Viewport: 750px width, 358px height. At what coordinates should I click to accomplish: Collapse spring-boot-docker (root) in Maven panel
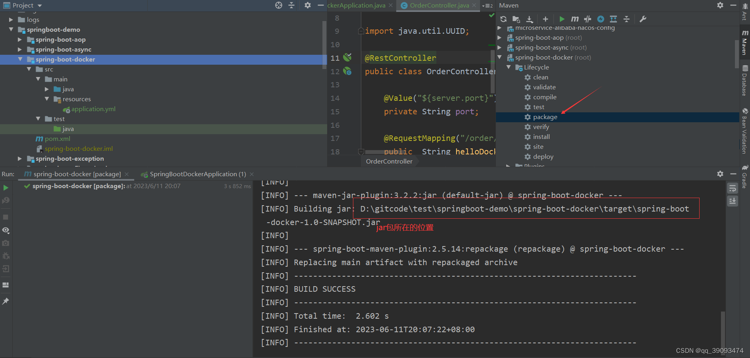pos(499,57)
